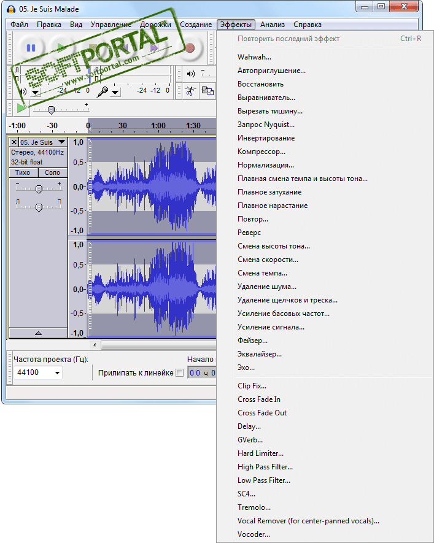Click the Skip to End button

[x=155, y=47]
